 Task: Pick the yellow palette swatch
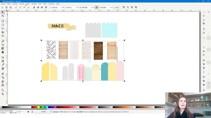39,107
